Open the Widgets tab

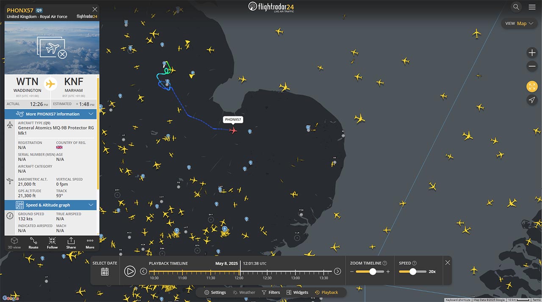tap(297, 292)
